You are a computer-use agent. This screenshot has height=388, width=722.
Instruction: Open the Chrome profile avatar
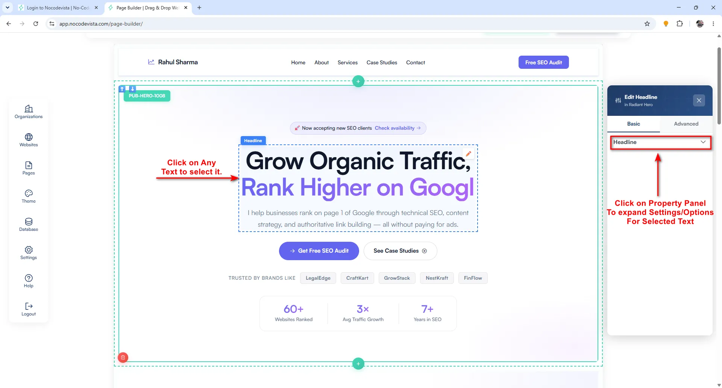coord(700,24)
